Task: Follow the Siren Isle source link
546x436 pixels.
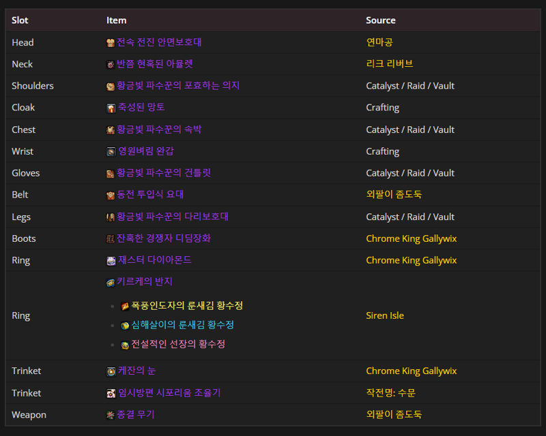Action: [x=385, y=315]
